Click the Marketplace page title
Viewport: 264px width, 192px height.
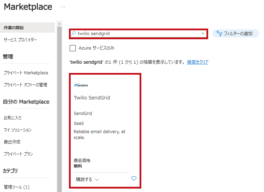pos(28,7)
